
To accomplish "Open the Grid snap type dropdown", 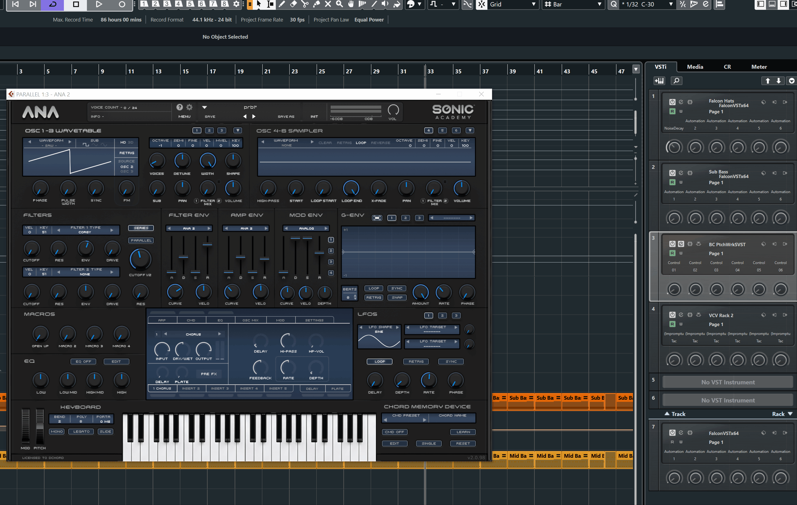I will coord(533,4).
